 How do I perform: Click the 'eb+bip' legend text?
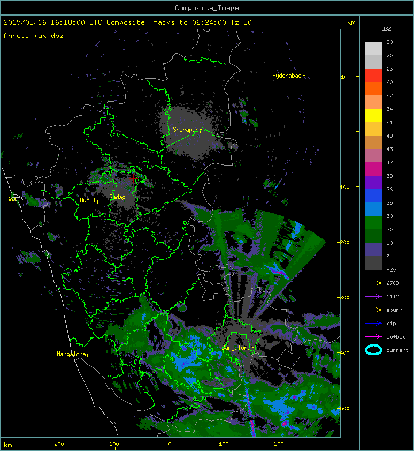pyautogui.click(x=396, y=337)
